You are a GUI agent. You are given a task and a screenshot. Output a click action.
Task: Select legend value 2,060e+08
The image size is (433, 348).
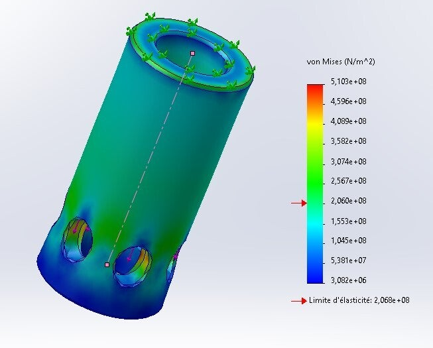[349, 201]
